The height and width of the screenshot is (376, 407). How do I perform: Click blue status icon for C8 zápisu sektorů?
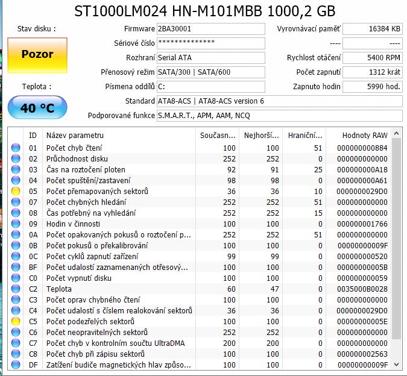click(x=16, y=354)
